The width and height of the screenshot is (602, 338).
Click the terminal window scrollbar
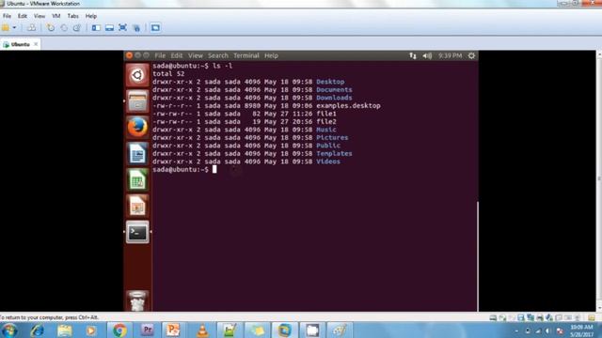click(x=478, y=256)
